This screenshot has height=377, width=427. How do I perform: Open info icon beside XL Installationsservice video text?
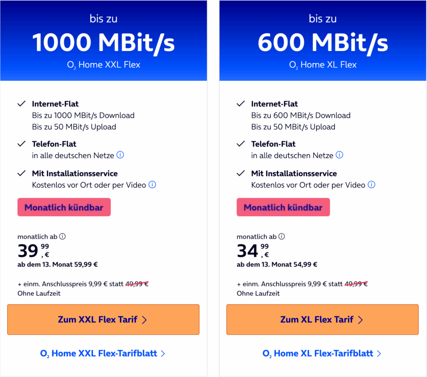click(372, 185)
